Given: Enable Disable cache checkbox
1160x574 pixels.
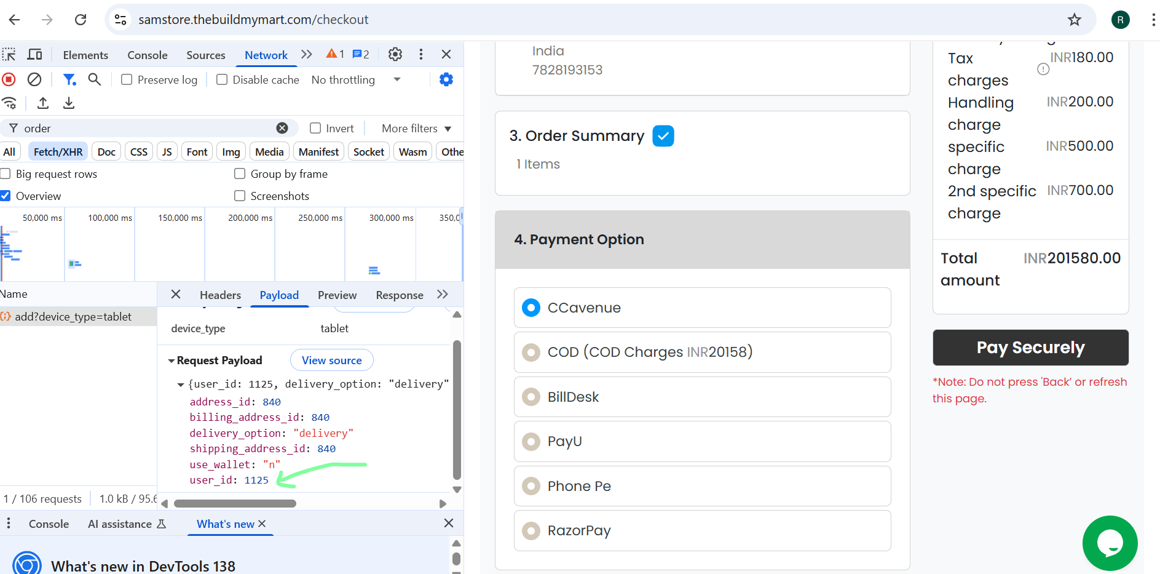Looking at the screenshot, I should point(222,79).
